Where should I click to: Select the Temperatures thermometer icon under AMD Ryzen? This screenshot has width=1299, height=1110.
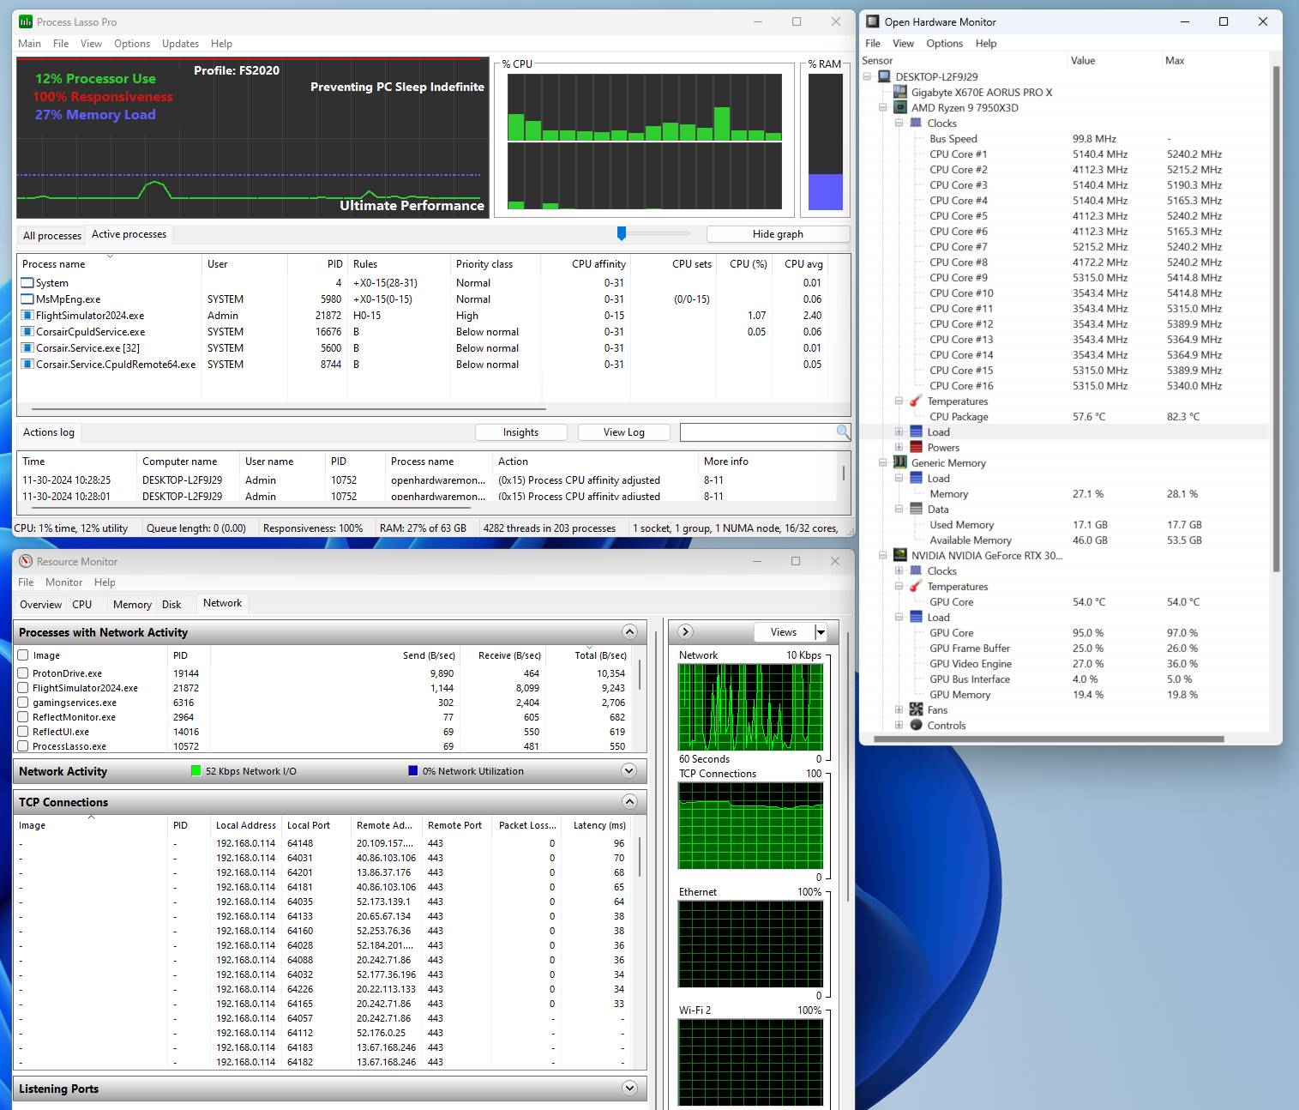[x=917, y=401]
